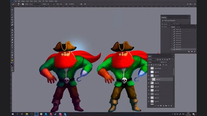This screenshot has height=116, width=207.
Task: Select the Layers panel tab
Action: [149, 56]
